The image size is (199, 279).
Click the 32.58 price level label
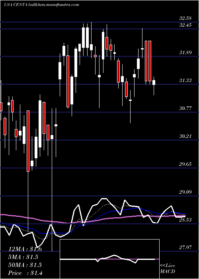click(185, 18)
